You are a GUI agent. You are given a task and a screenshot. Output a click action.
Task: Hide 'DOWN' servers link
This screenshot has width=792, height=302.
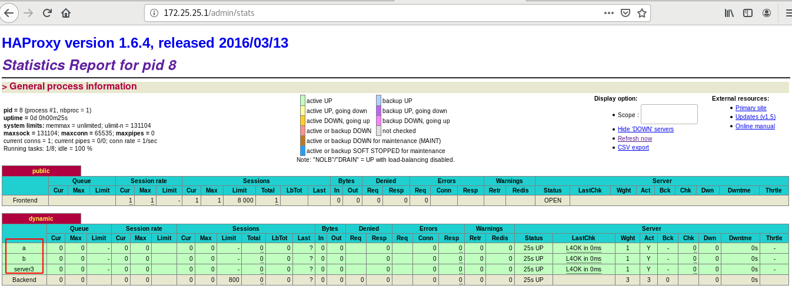(645, 129)
